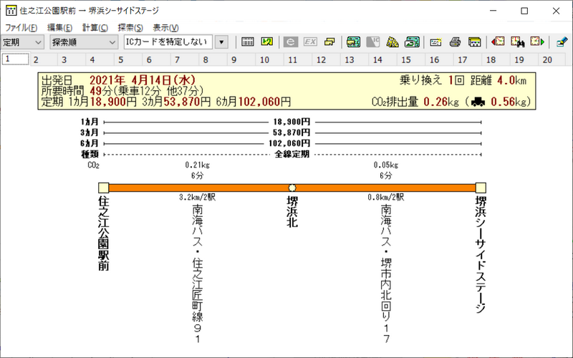Select route tab 11
The width and height of the screenshot is (573, 358).
298,59
